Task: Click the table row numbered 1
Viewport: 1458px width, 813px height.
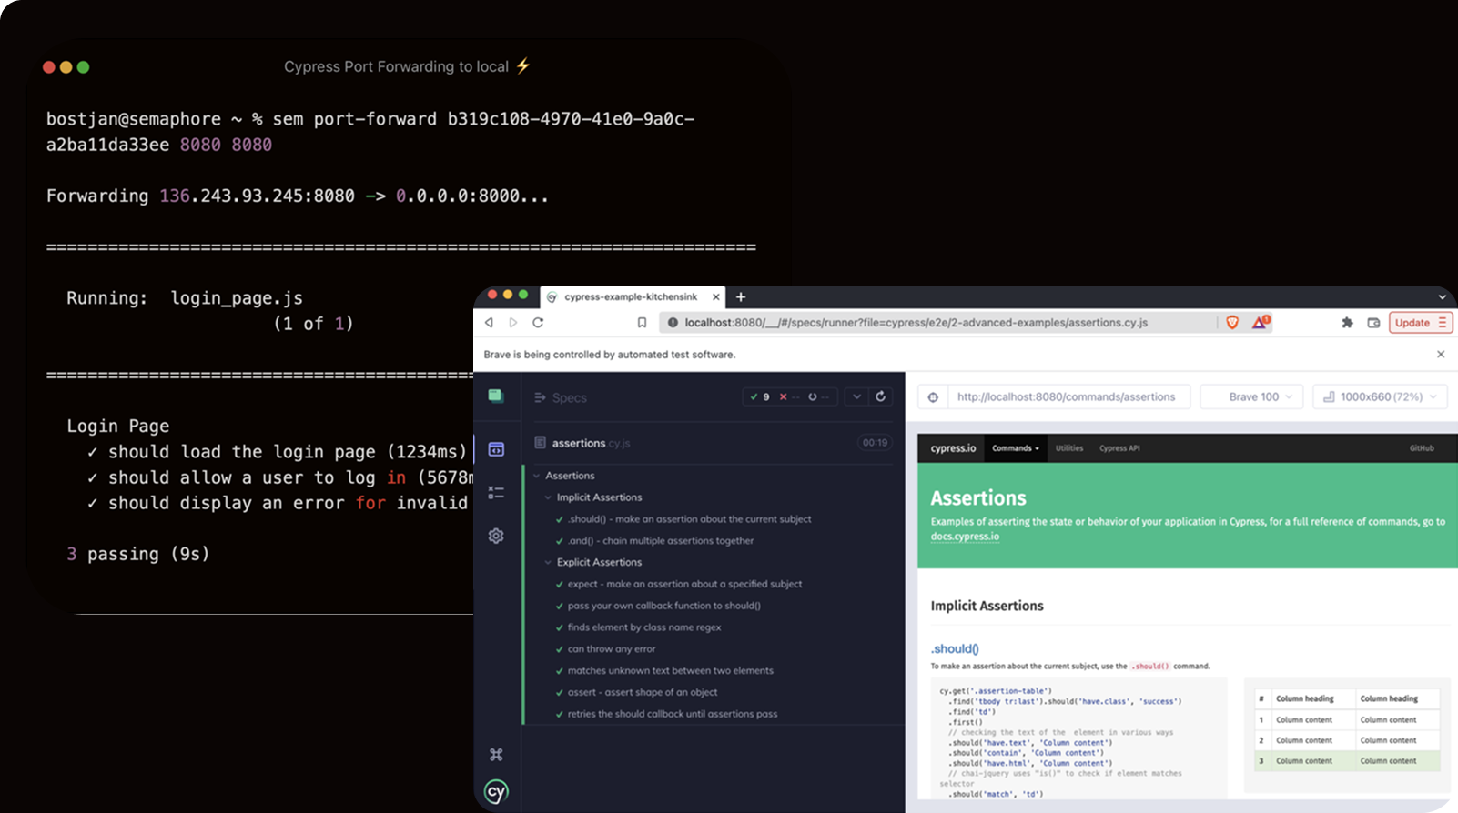Action: [x=1347, y=719]
